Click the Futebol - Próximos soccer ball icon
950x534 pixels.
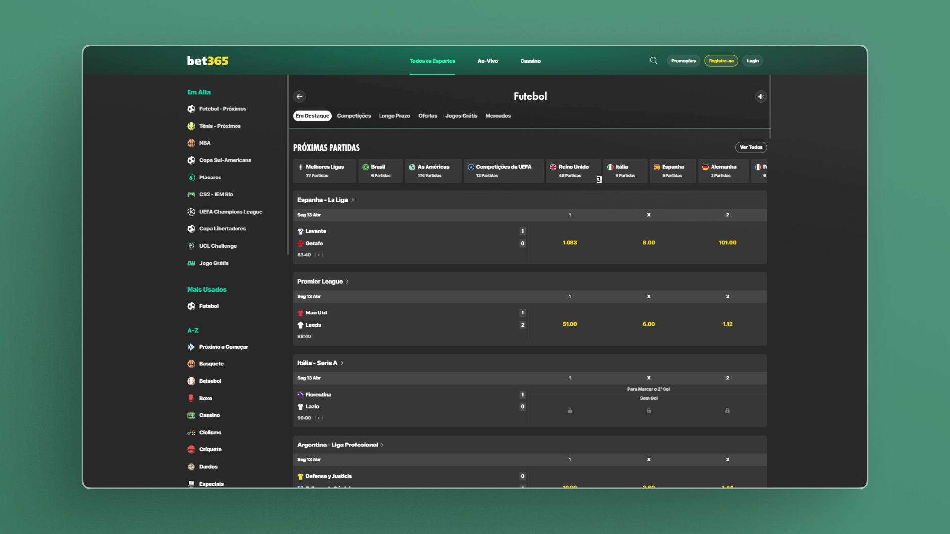coord(191,109)
